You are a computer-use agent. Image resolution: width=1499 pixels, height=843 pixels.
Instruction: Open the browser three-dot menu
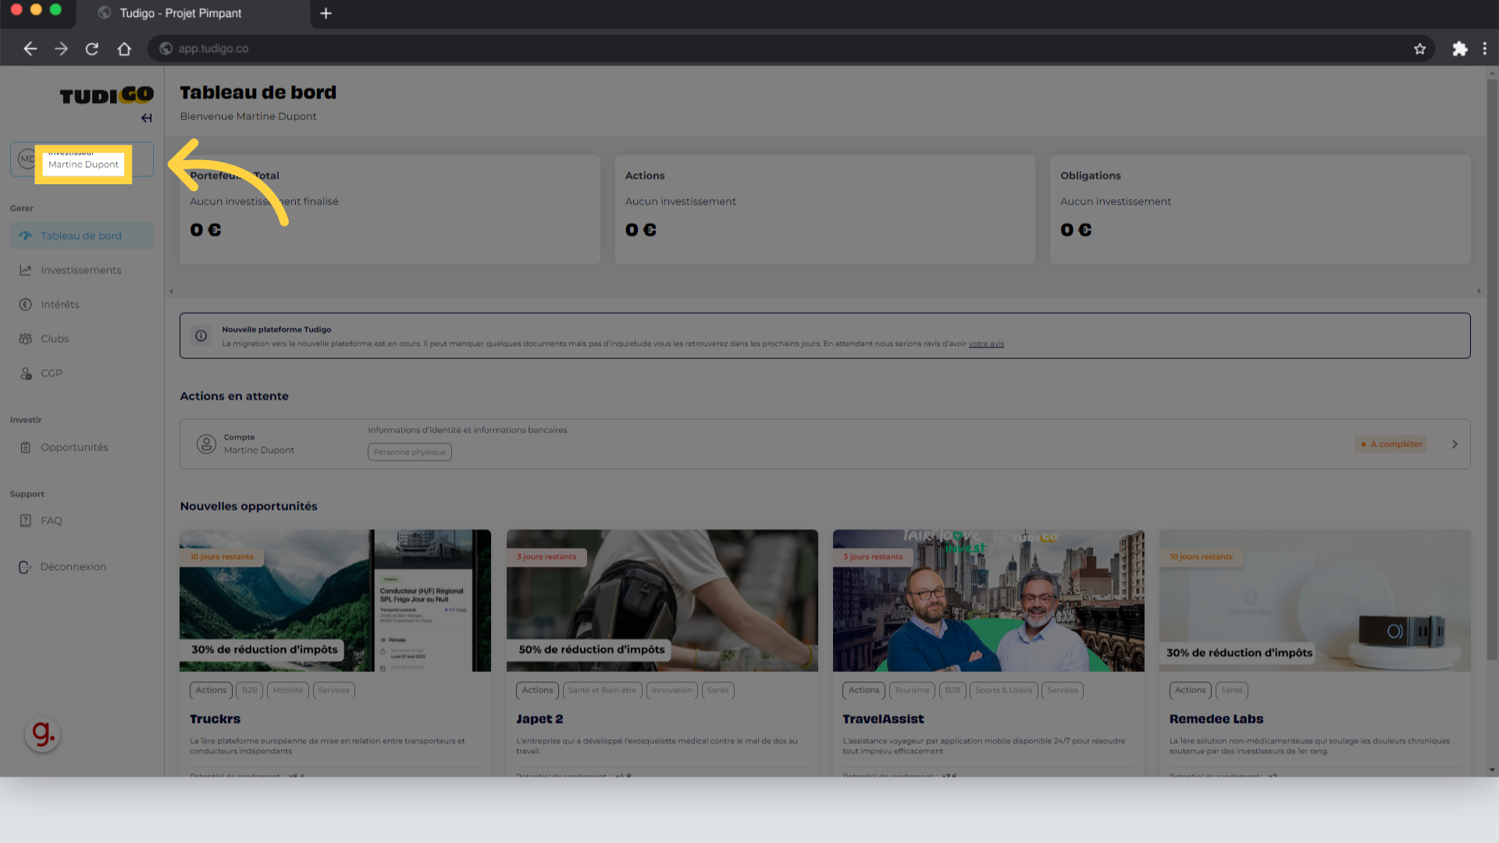1484,48
